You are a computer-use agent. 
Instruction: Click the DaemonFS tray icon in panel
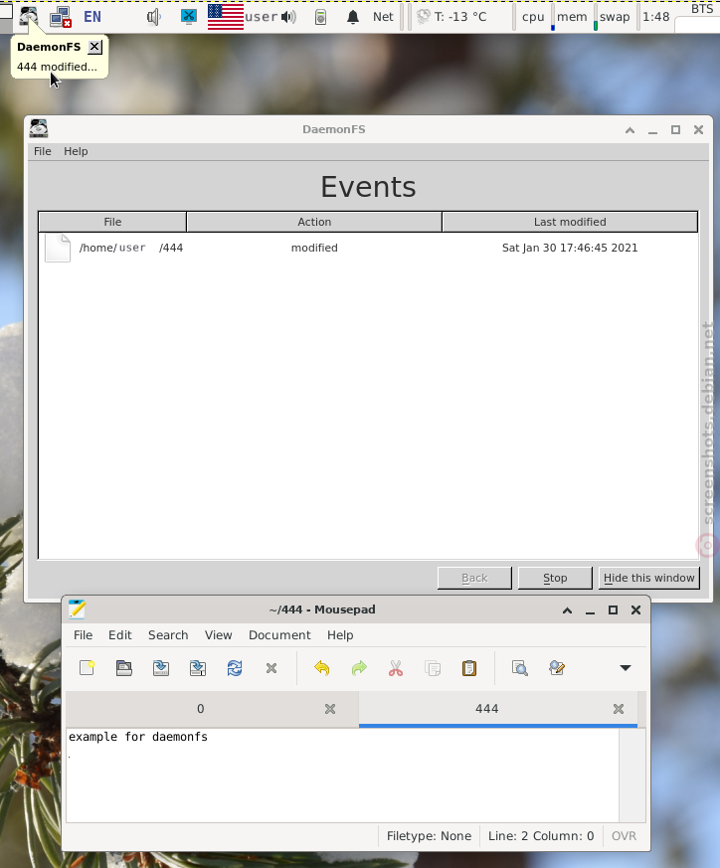point(28,16)
